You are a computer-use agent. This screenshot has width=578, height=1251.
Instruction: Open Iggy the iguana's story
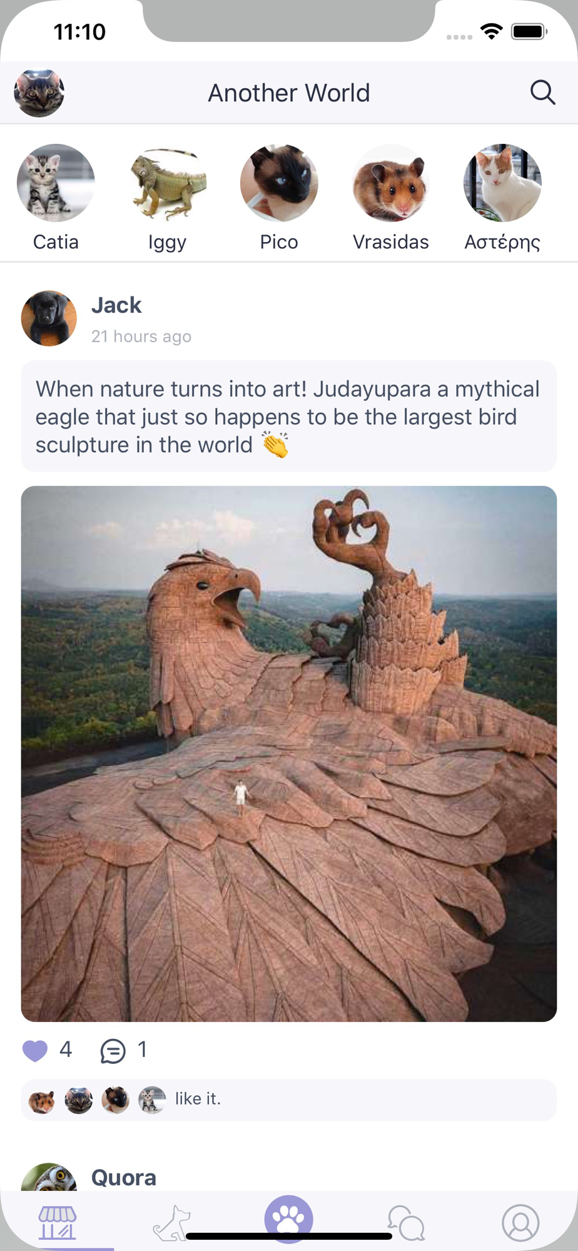[167, 183]
